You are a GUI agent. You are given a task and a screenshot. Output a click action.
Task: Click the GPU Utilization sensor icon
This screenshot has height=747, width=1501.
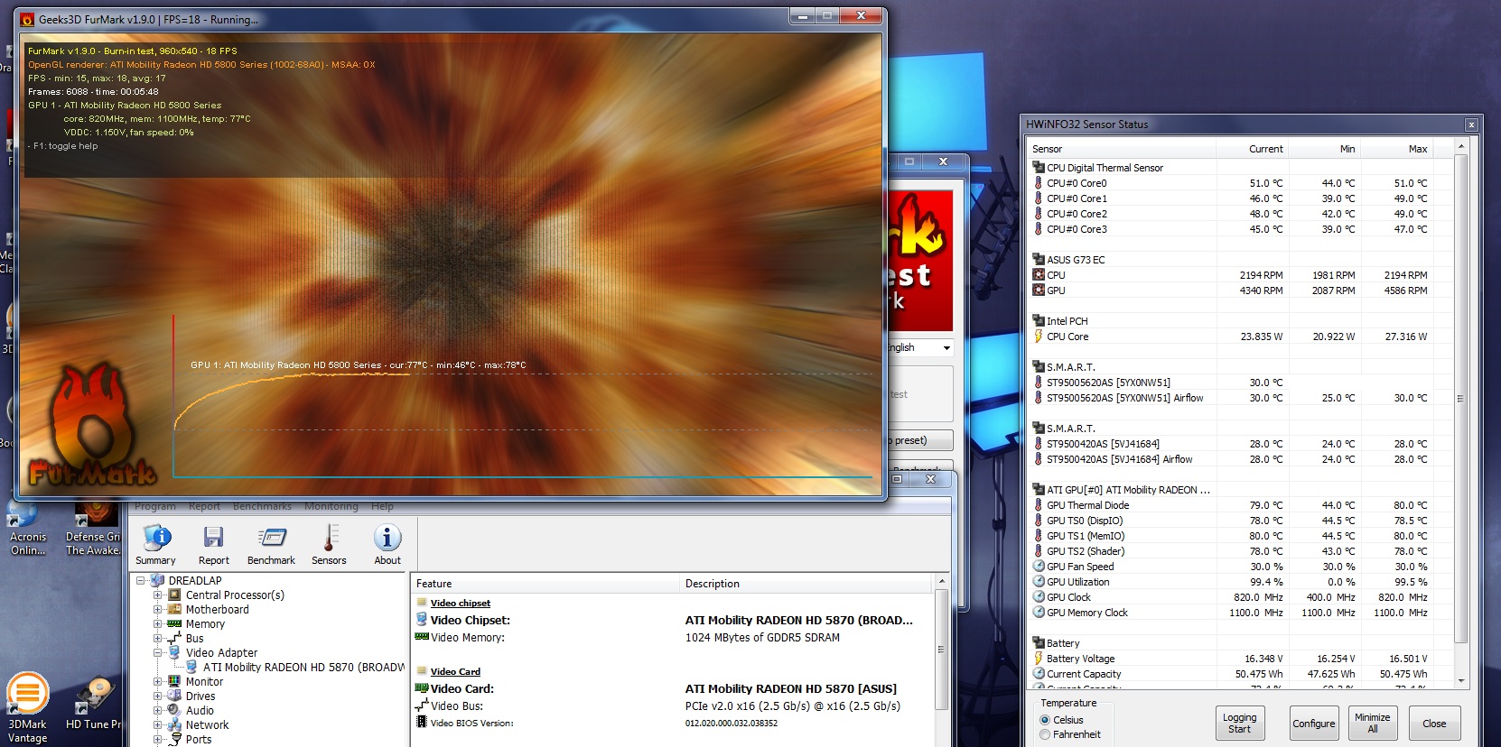click(1039, 582)
